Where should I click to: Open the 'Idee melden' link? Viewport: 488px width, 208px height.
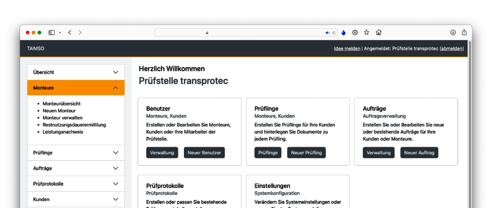[347, 49]
